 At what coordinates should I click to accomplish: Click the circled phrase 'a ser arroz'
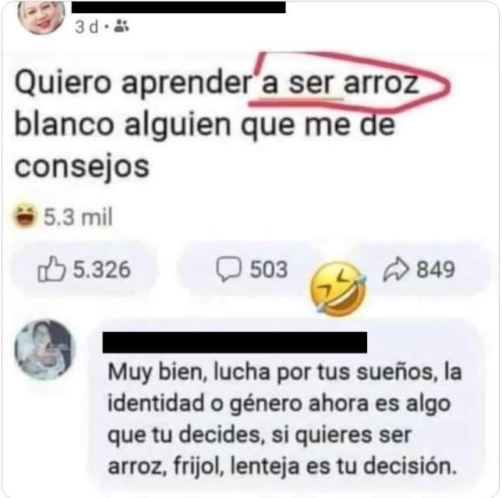pyautogui.click(x=340, y=84)
